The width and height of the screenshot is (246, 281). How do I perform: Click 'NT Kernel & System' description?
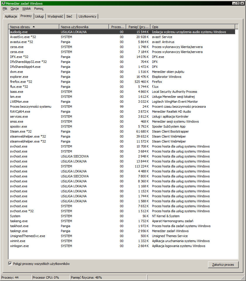(166, 216)
